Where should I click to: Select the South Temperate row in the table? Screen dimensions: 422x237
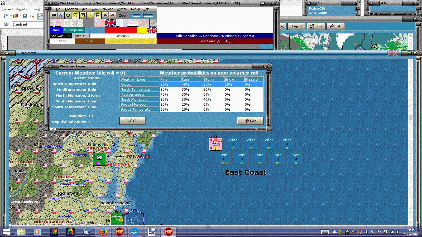pyautogui.click(x=191, y=110)
